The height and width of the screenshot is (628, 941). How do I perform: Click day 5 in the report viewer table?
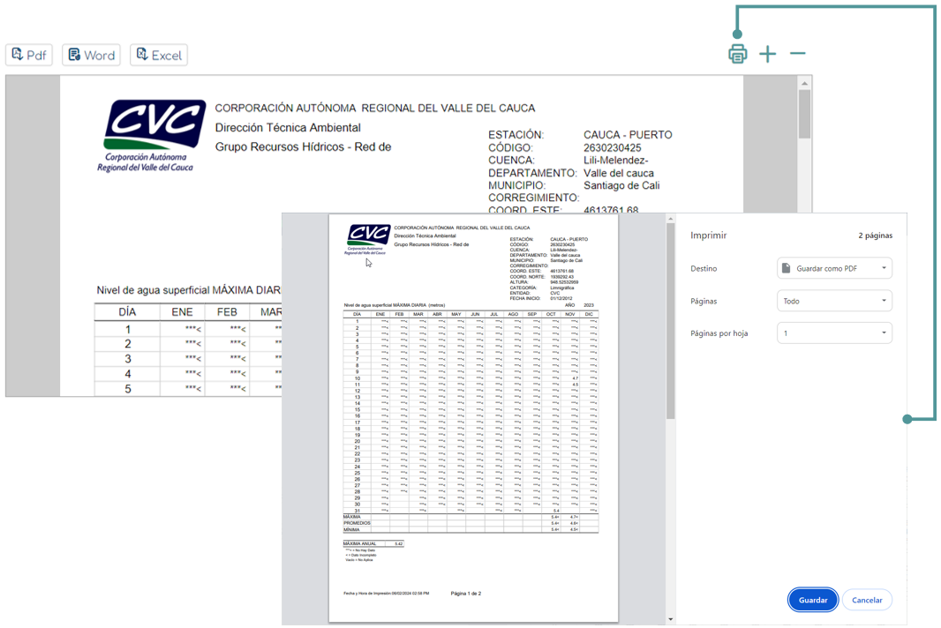click(x=127, y=389)
